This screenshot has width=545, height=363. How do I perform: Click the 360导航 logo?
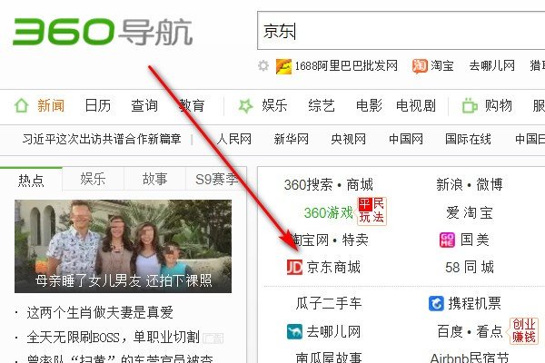pyautogui.click(x=103, y=32)
